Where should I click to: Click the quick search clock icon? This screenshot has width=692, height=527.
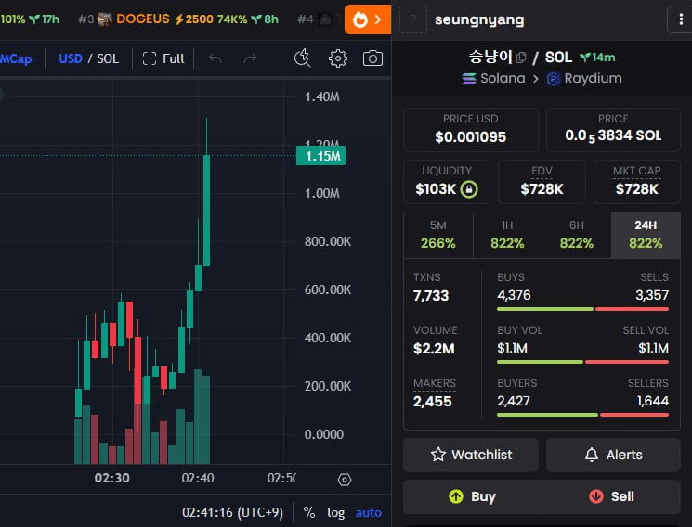302,58
